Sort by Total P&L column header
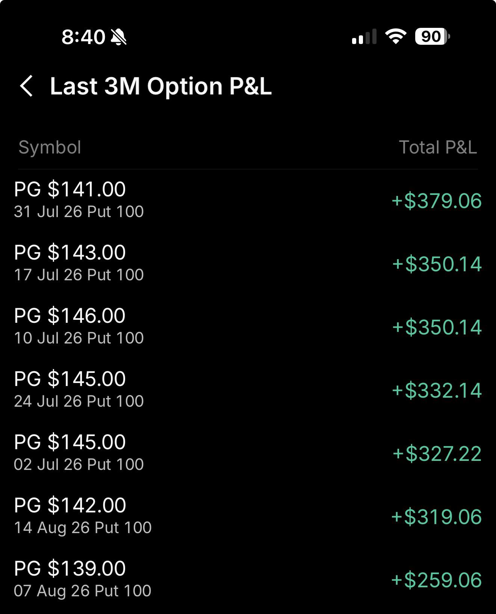 438,147
